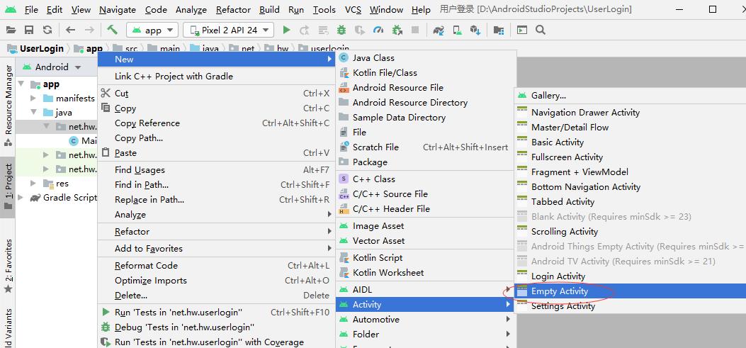Image resolution: width=746 pixels, height=348 pixels.
Task: Choose Gallery... in Activity submenu
Action: click(x=631, y=96)
